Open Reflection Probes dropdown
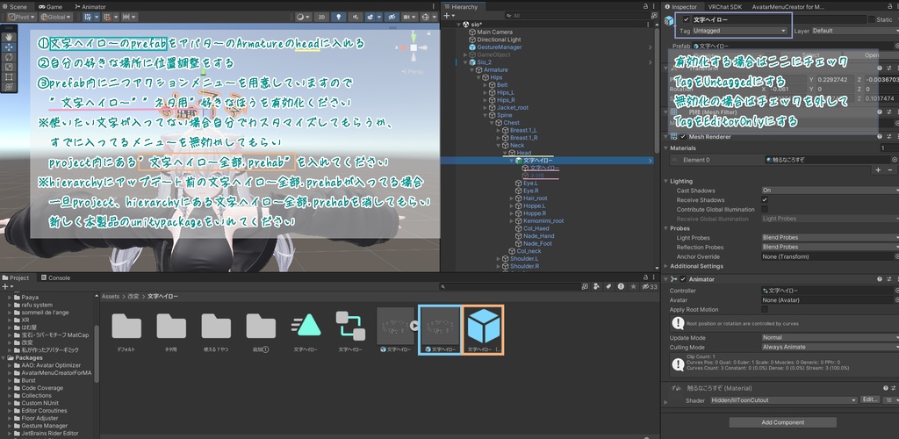 (830, 247)
